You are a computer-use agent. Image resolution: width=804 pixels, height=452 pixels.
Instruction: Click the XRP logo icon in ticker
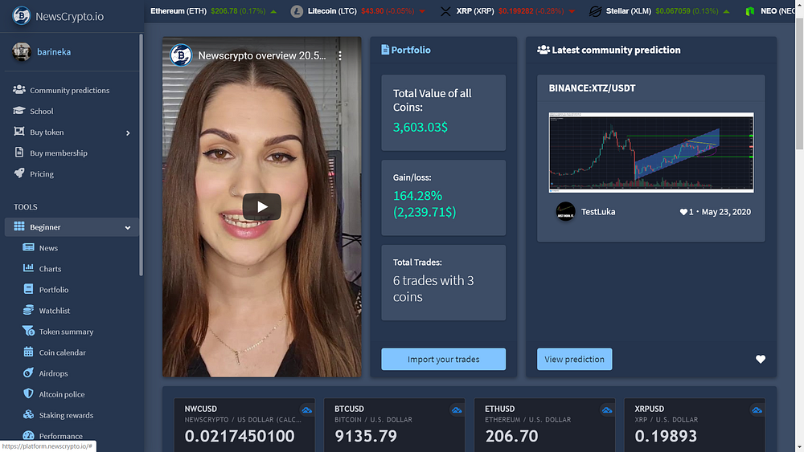tap(445, 11)
